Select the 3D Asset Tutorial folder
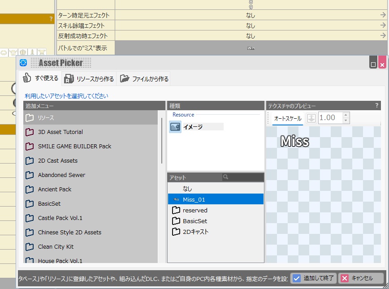Screen dimensions: 389x289 [x=91, y=132]
